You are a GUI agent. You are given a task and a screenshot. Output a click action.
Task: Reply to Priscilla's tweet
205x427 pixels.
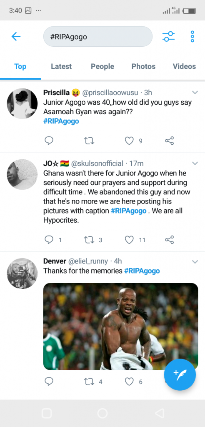(49, 141)
